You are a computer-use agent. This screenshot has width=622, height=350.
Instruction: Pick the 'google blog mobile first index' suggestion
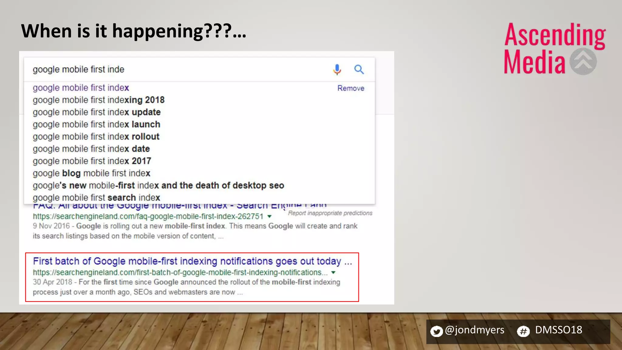tap(91, 173)
